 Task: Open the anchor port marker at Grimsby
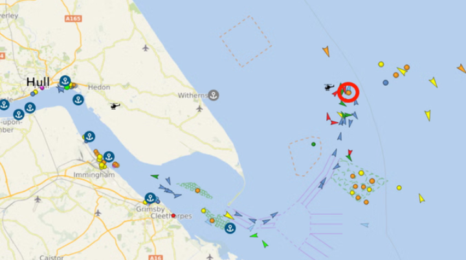(150, 198)
